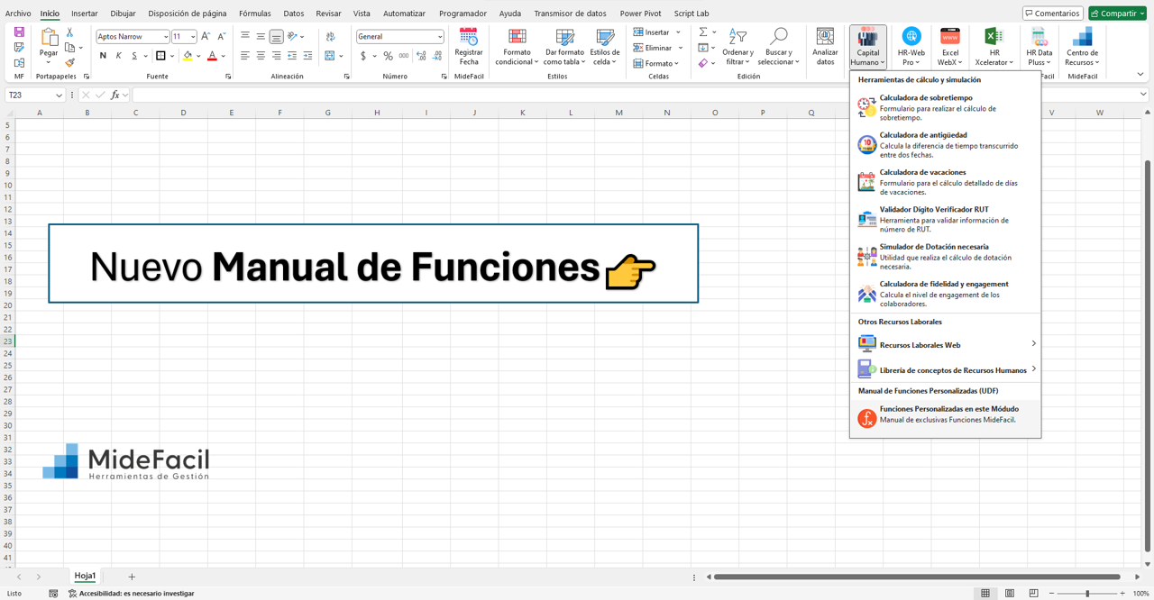Toggle center text alignment
1154x600 pixels.
pyautogui.click(x=260, y=55)
